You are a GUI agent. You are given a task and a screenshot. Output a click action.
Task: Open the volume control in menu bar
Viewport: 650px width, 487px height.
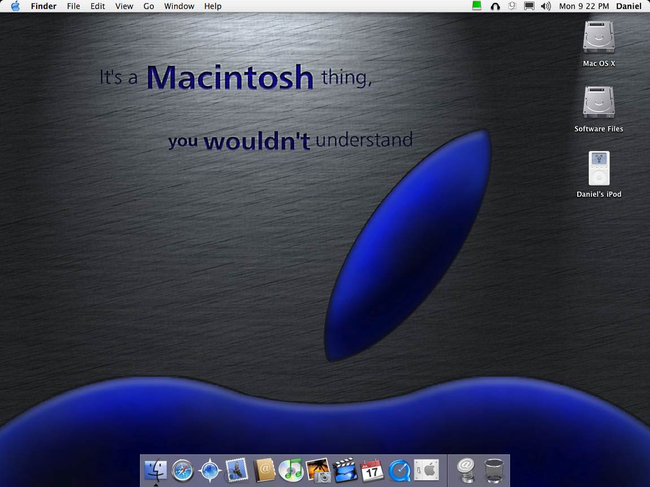pos(546,6)
